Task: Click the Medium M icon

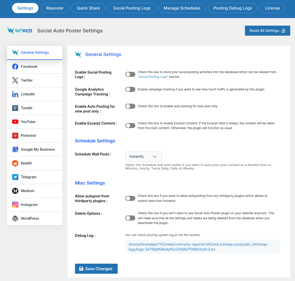Action: (15, 191)
